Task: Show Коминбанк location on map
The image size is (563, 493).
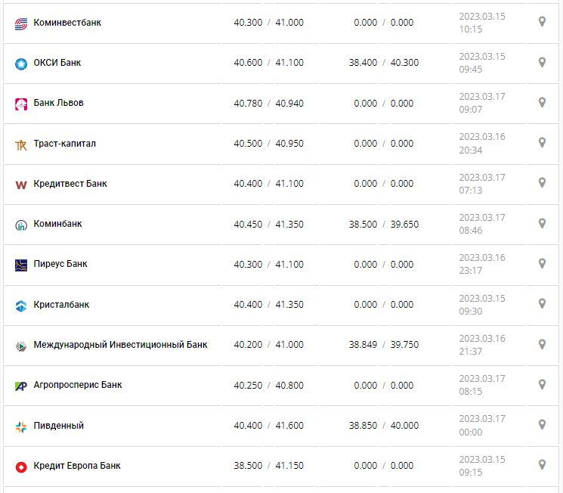Action: [x=542, y=223]
